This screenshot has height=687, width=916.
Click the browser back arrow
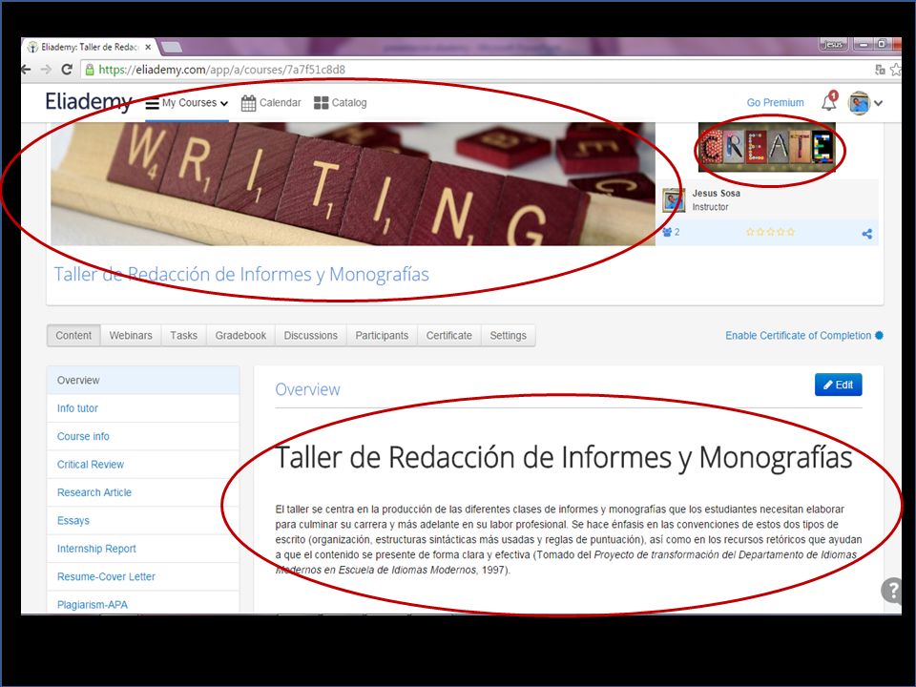pos(27,70)
